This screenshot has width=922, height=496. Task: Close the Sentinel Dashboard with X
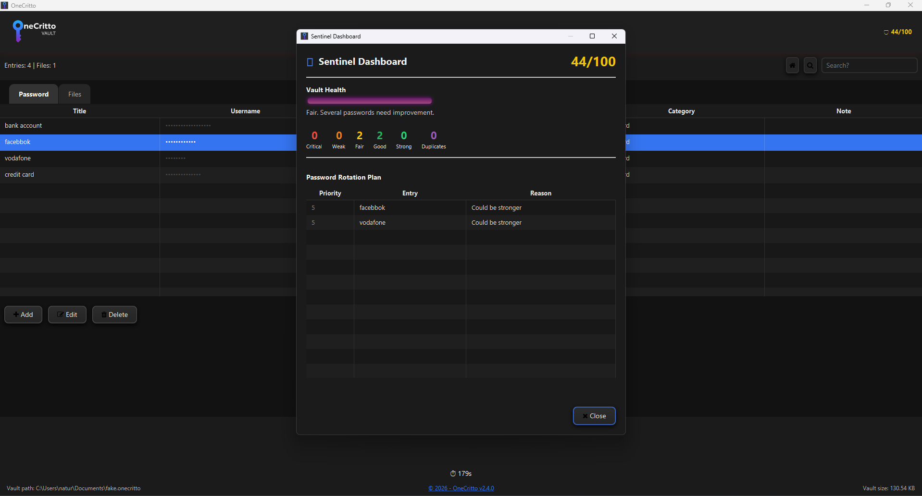[614, 36]
